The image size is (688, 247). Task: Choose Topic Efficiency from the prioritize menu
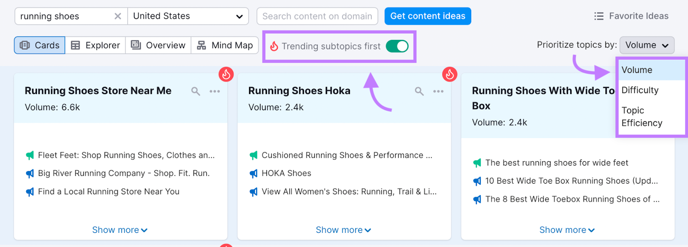pos(642,117)
